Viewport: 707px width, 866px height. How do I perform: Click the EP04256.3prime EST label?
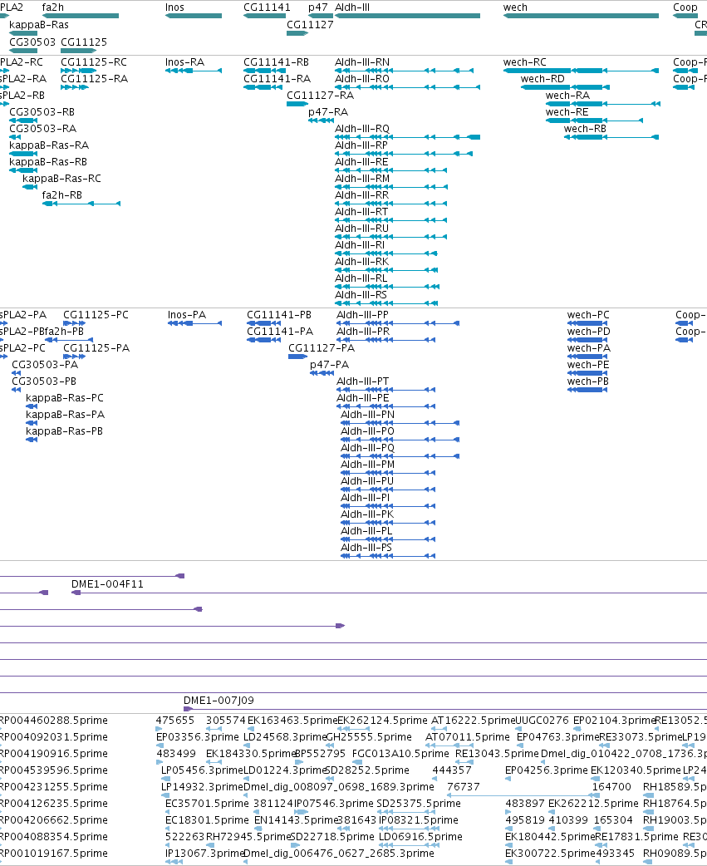coord(547,770)
